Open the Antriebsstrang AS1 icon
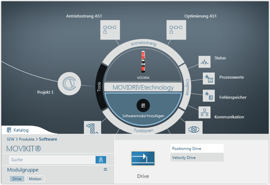Image resolution: width=270 pixels, height=185 pixels. 109,30
